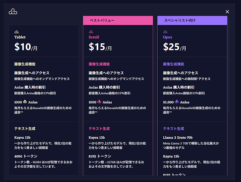The image size is (241, 182).
Task: Click the pink logo icon above Scroll
Action: (91, 32)
